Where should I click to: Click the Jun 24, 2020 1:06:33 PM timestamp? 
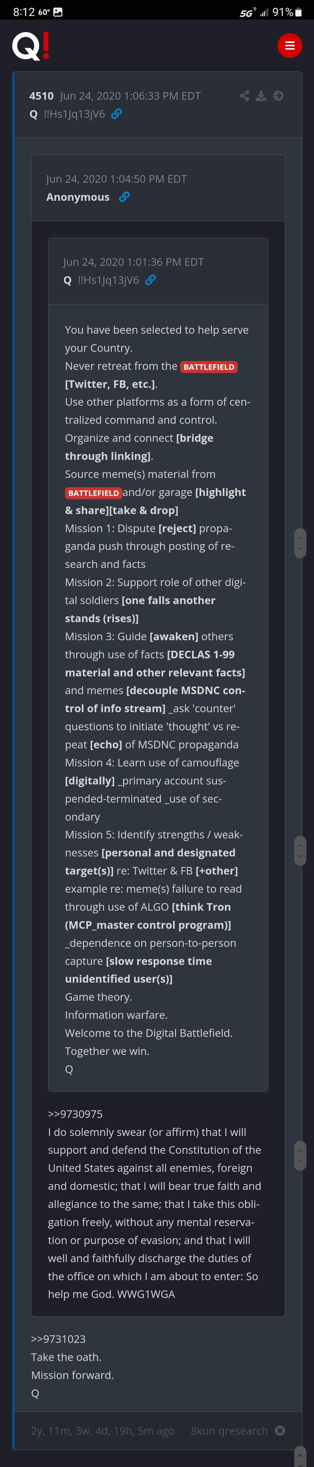click(130, 96)
